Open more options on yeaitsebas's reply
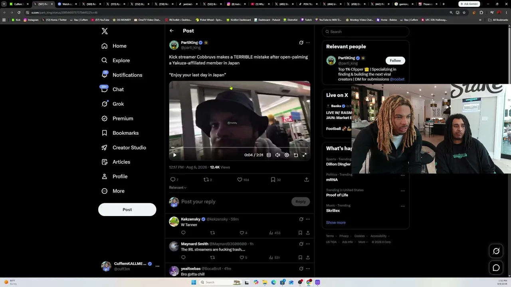 [x=308, y=269]
